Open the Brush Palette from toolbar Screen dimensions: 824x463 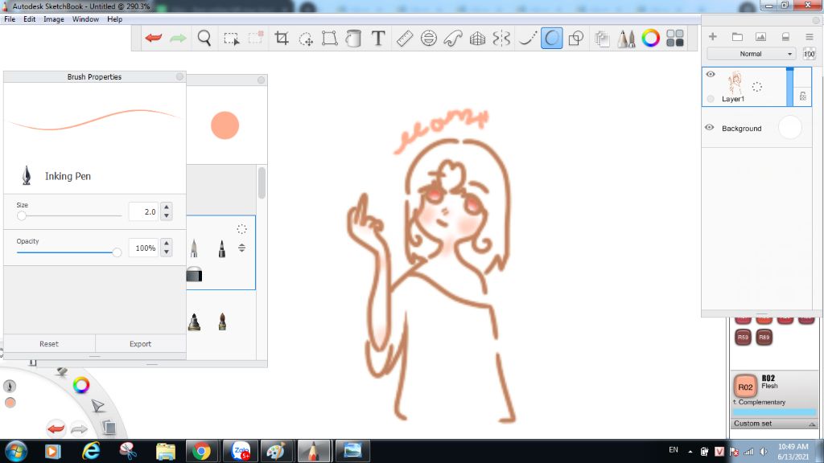pos(626,39)
